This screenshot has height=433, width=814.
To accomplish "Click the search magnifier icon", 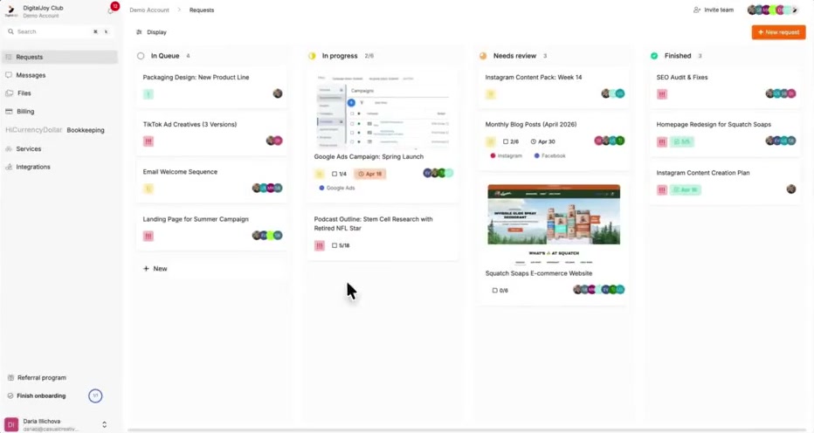I will pyautogui.click(x=10, y=31).
